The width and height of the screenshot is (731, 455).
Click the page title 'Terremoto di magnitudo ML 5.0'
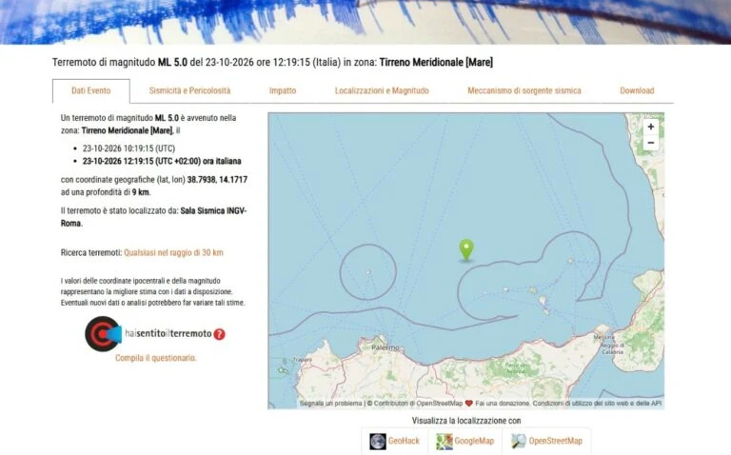pyautogui.click(x=119, y=62)
